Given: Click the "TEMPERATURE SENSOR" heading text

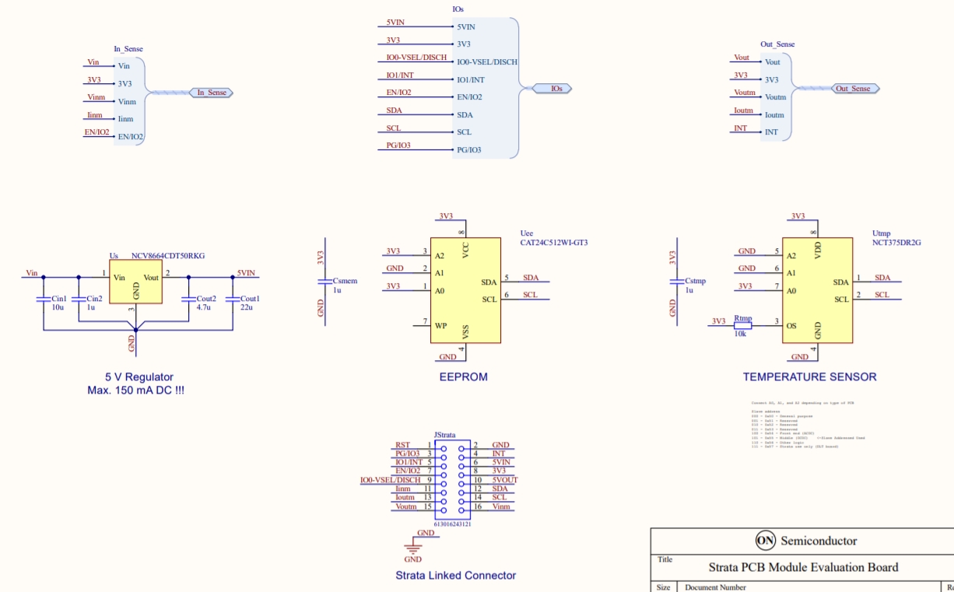Looking at the screenshot, I should point(809,377).
